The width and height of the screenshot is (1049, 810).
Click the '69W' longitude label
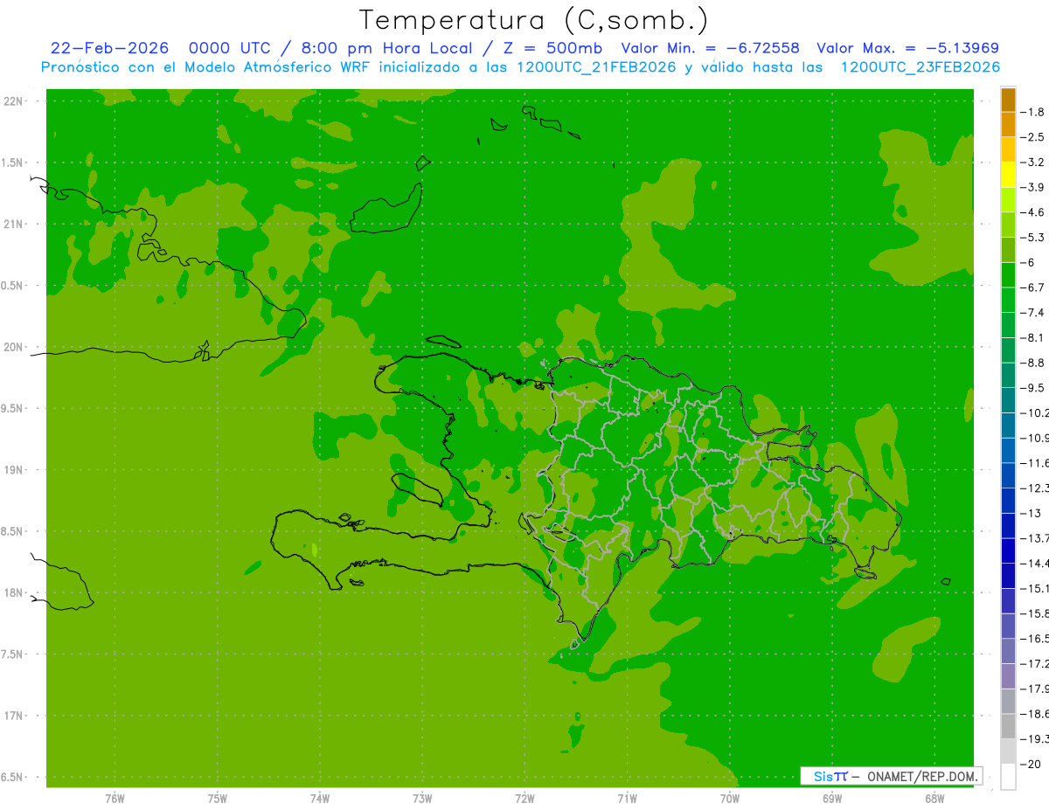point(832,799)
